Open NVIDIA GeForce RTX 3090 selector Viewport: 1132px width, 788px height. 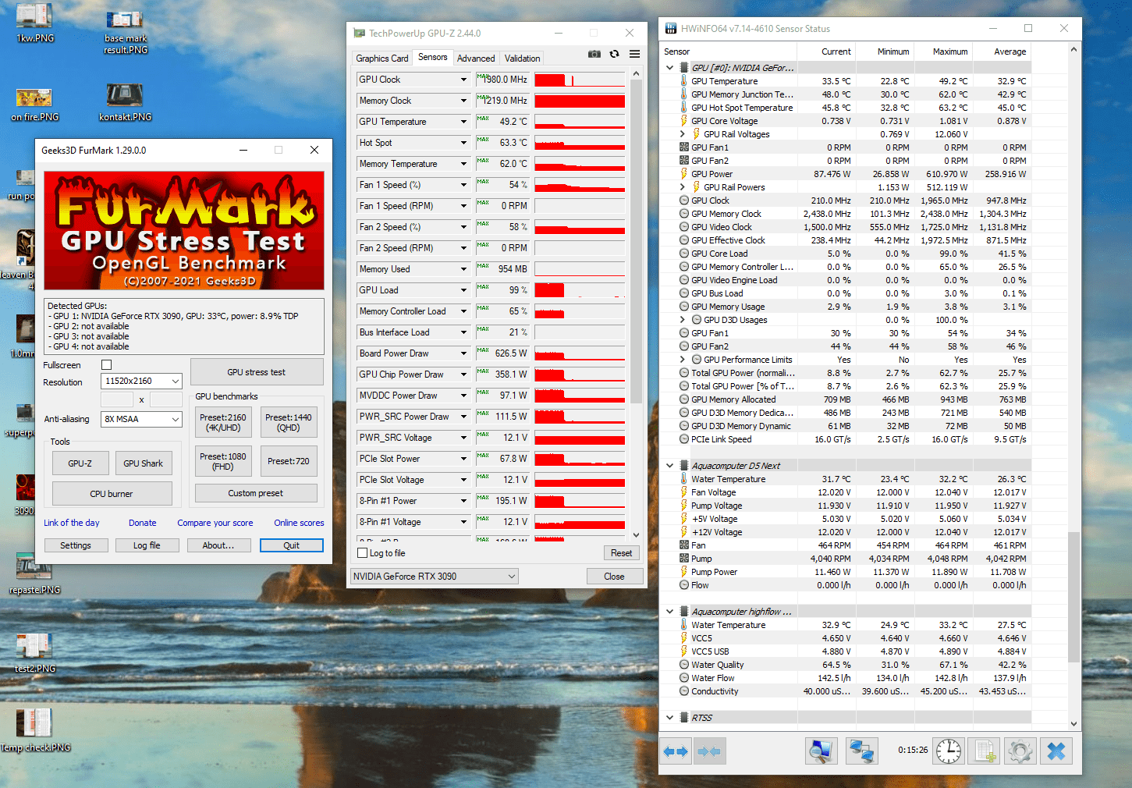[435, 577]
